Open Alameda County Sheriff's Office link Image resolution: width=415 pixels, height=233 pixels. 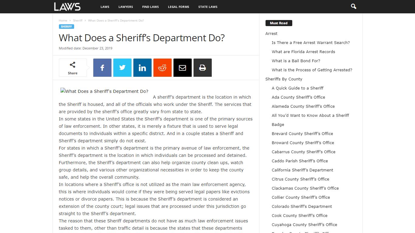pyautogui.click(x=303, y=106)
